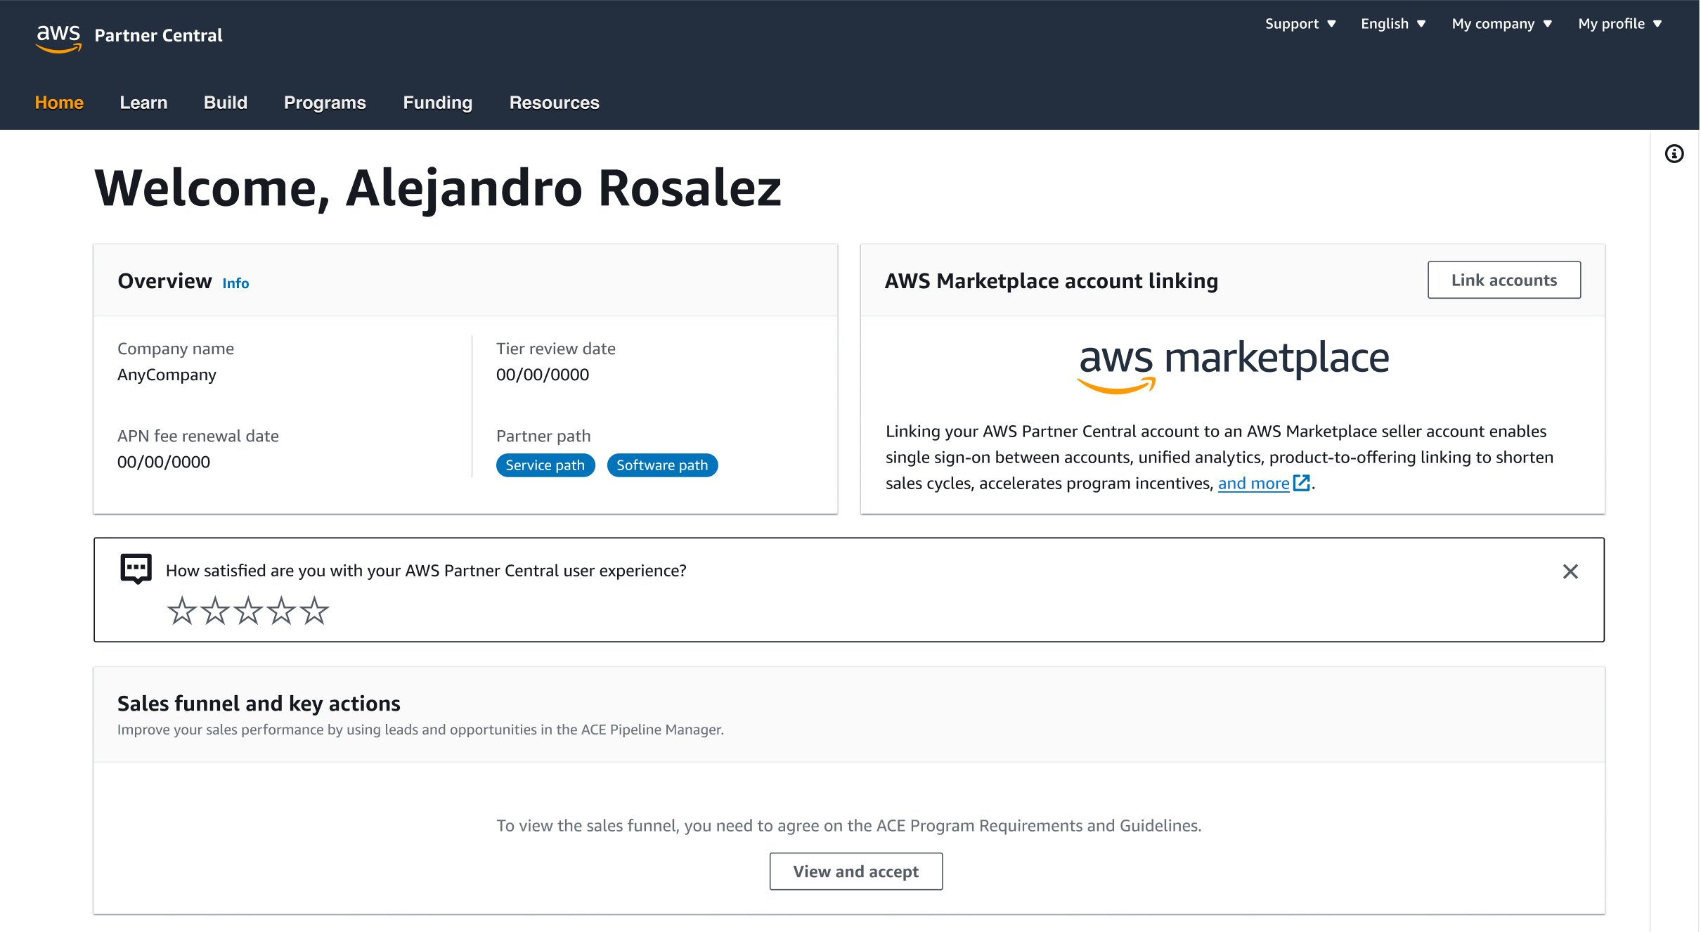This screenshot has height=932, width=1701.
Task: Give a five-star satisfaction rating
Action: (314, 610)
